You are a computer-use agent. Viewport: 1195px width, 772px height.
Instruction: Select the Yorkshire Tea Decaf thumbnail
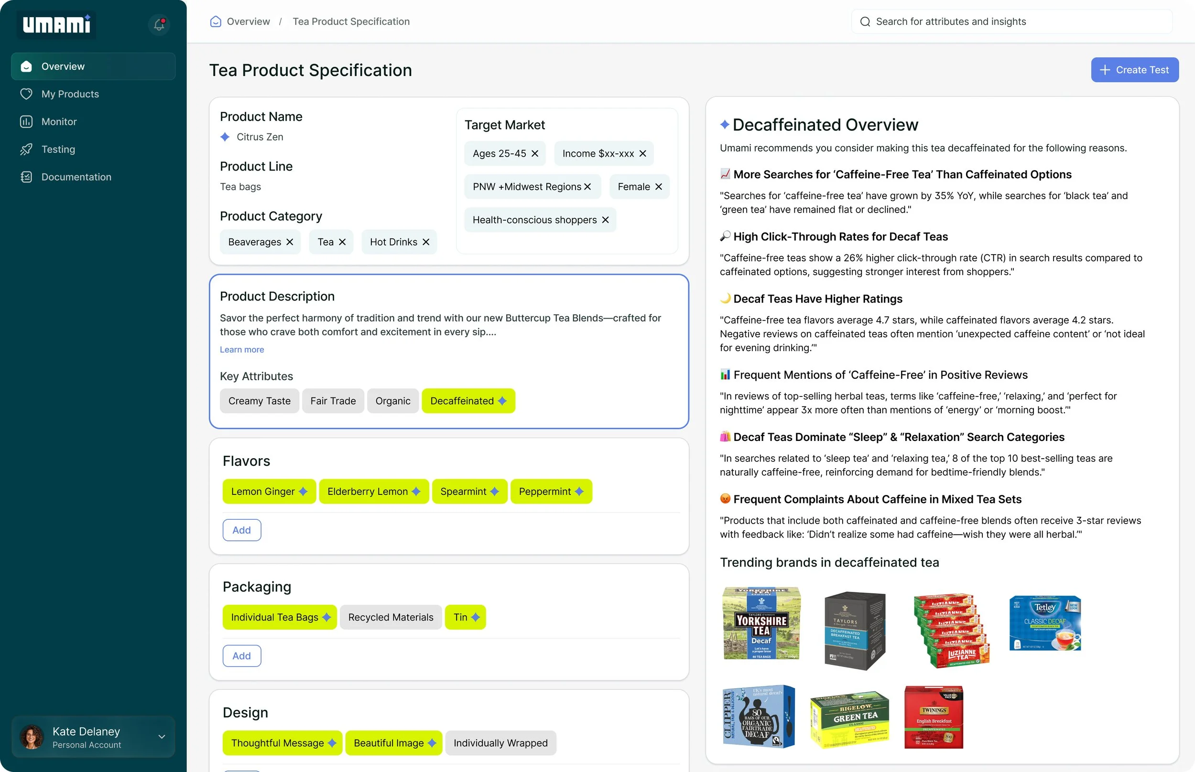(x=760, y=623)
